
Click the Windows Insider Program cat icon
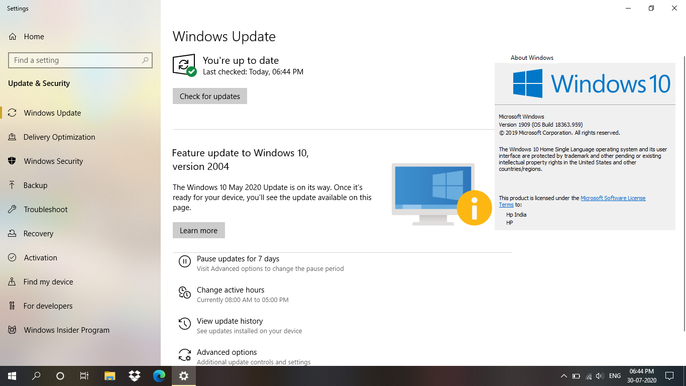click(x=13, y=330)
